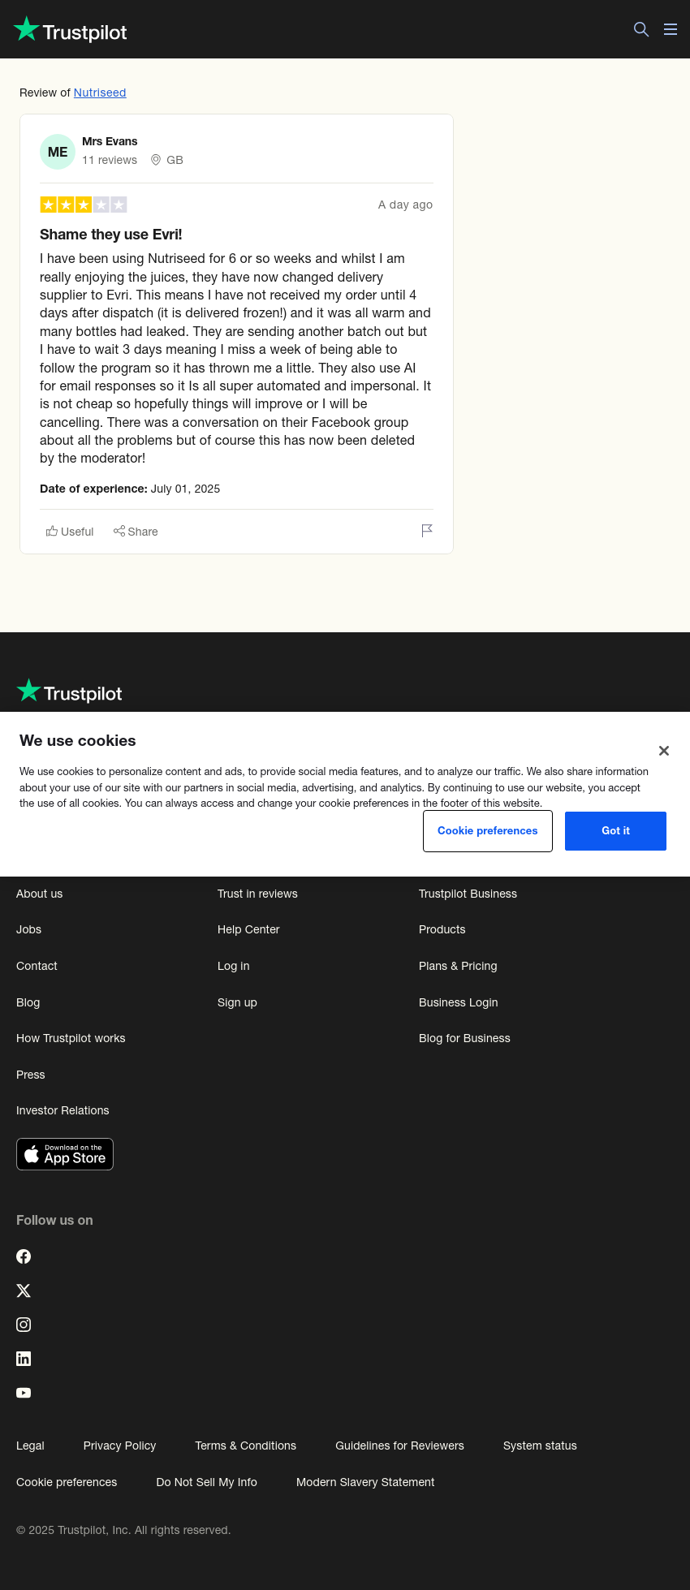Screen dimensions: 690x1590
Task: Go to Jobs page
Action: tap(29, 929)
